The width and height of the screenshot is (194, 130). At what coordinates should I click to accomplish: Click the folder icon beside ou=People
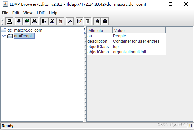[x=10, y=36]
